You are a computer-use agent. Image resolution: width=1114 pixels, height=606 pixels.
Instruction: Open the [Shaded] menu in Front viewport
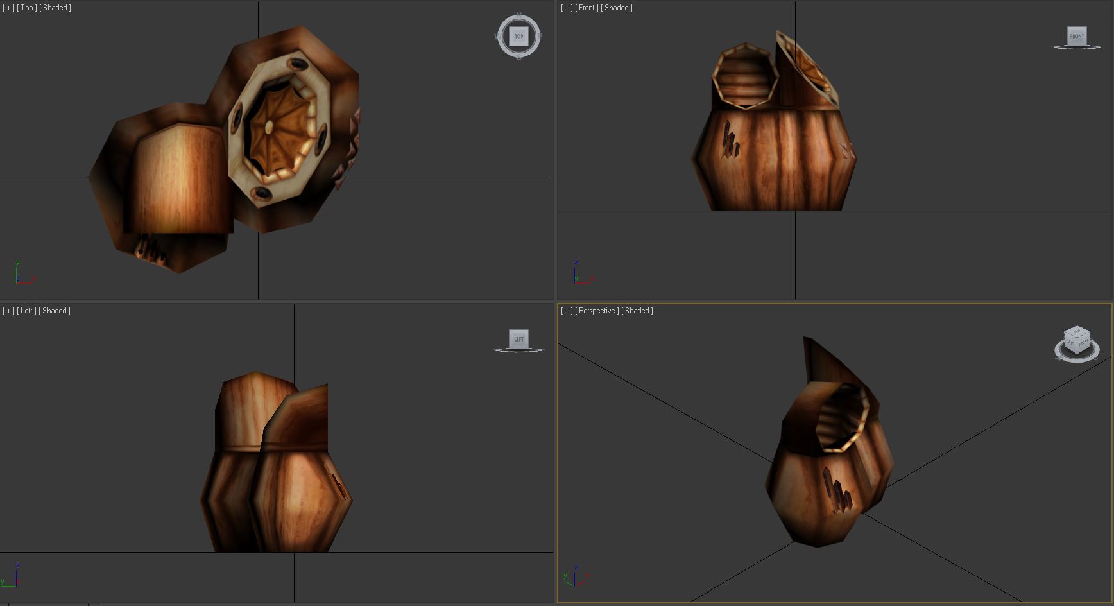[617, 8]
